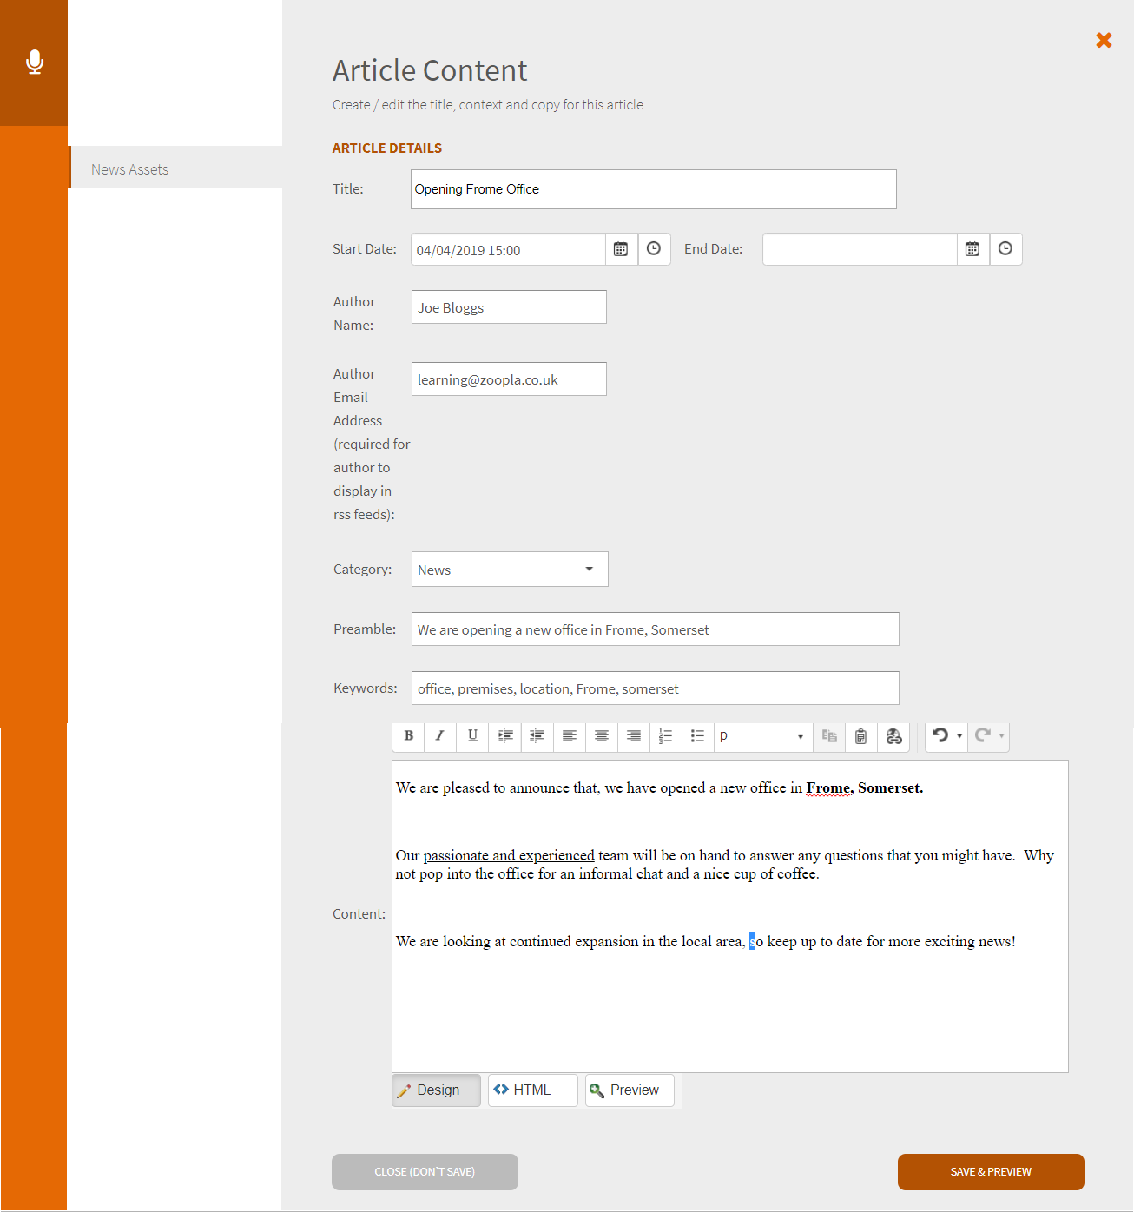Click the microphone icon in sidebar
Viewport: 1134px width, 1212px height.
tap(35, 63)
